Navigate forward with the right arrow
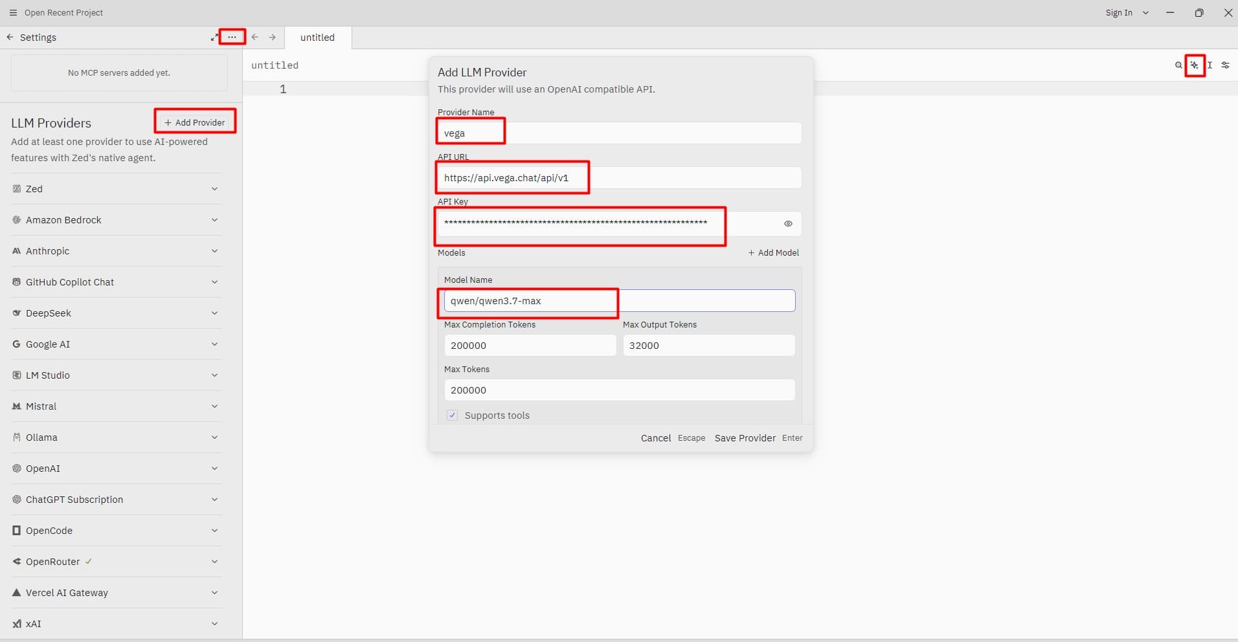Screen dimensions: 1238x642 273,37
